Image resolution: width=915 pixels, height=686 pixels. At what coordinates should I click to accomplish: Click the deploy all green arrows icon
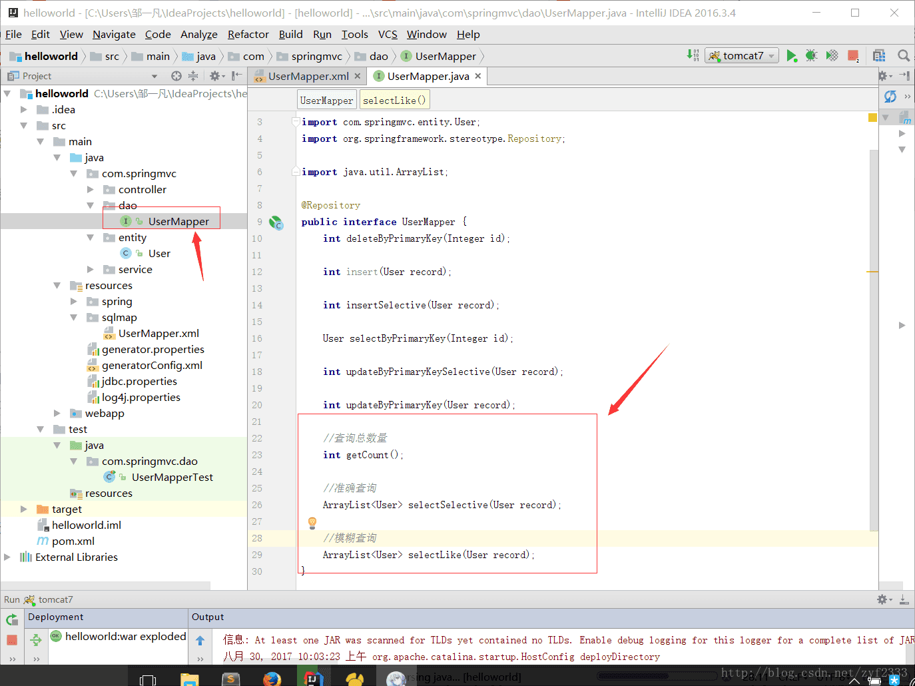pyautogui.click(x=36, y=640)
